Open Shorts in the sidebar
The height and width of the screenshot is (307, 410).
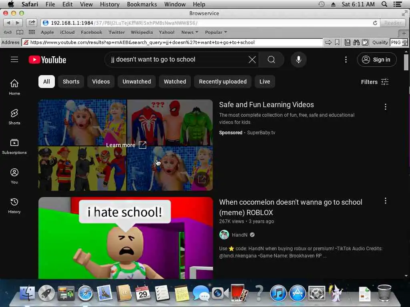[x=14, y=117]
